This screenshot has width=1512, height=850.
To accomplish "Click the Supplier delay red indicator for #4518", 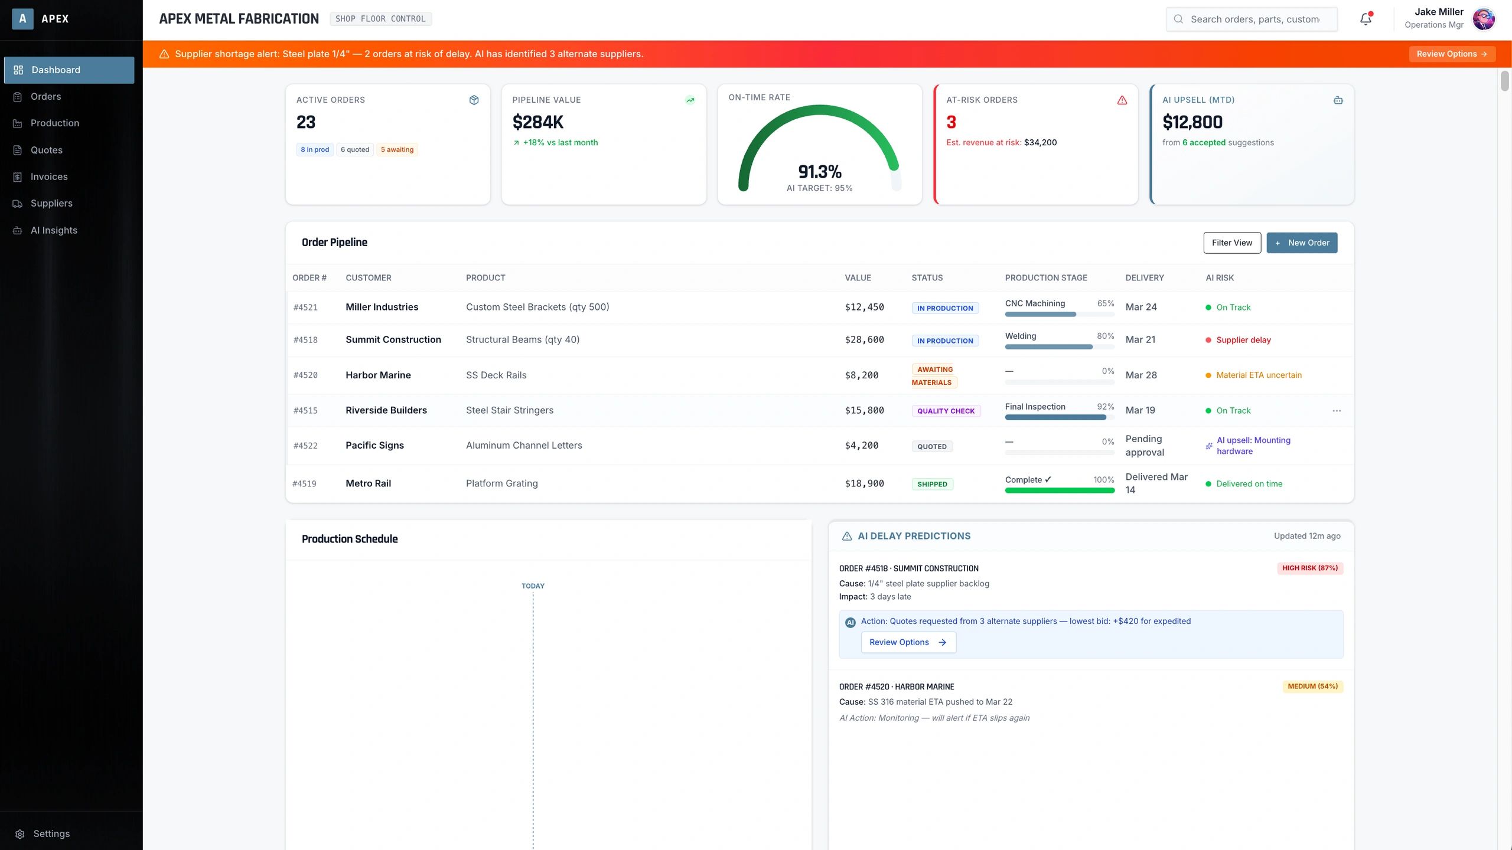I will pyautogui.click(x=1207, y=339).
